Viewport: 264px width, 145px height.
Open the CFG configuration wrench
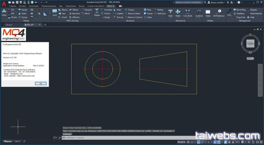pyautogui.click(x=229, y=13)
